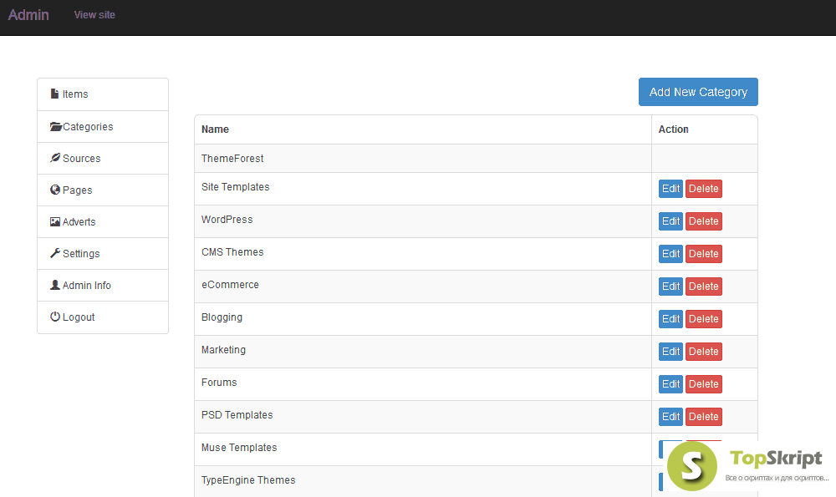
Task: Click the Pages globe icon
Action: (x=55, y=190)
